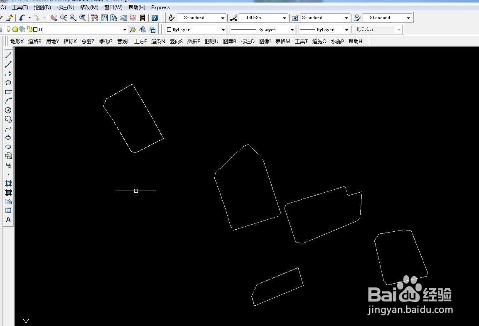Click the 地形X plugin menu button
Viewport: 479px width, 326px height.
(17, 41)
